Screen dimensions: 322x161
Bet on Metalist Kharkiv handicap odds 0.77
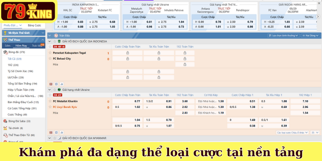[128, 101]
